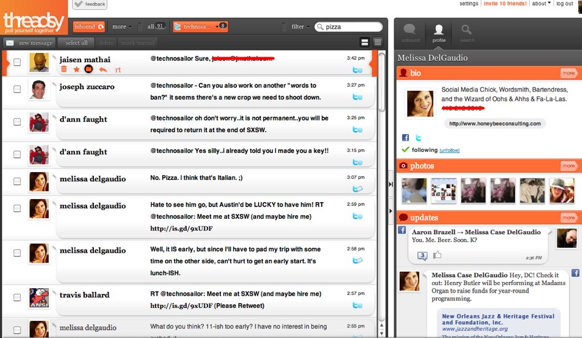Open the about dropdown menu
Screen dimensions: 582x338
pos(541,3)
